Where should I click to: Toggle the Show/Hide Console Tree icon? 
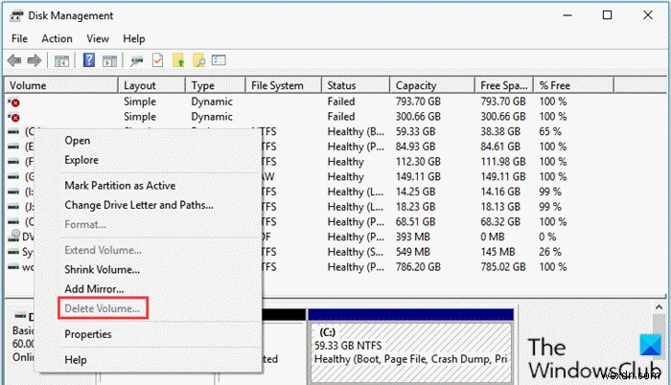(62, 61)
